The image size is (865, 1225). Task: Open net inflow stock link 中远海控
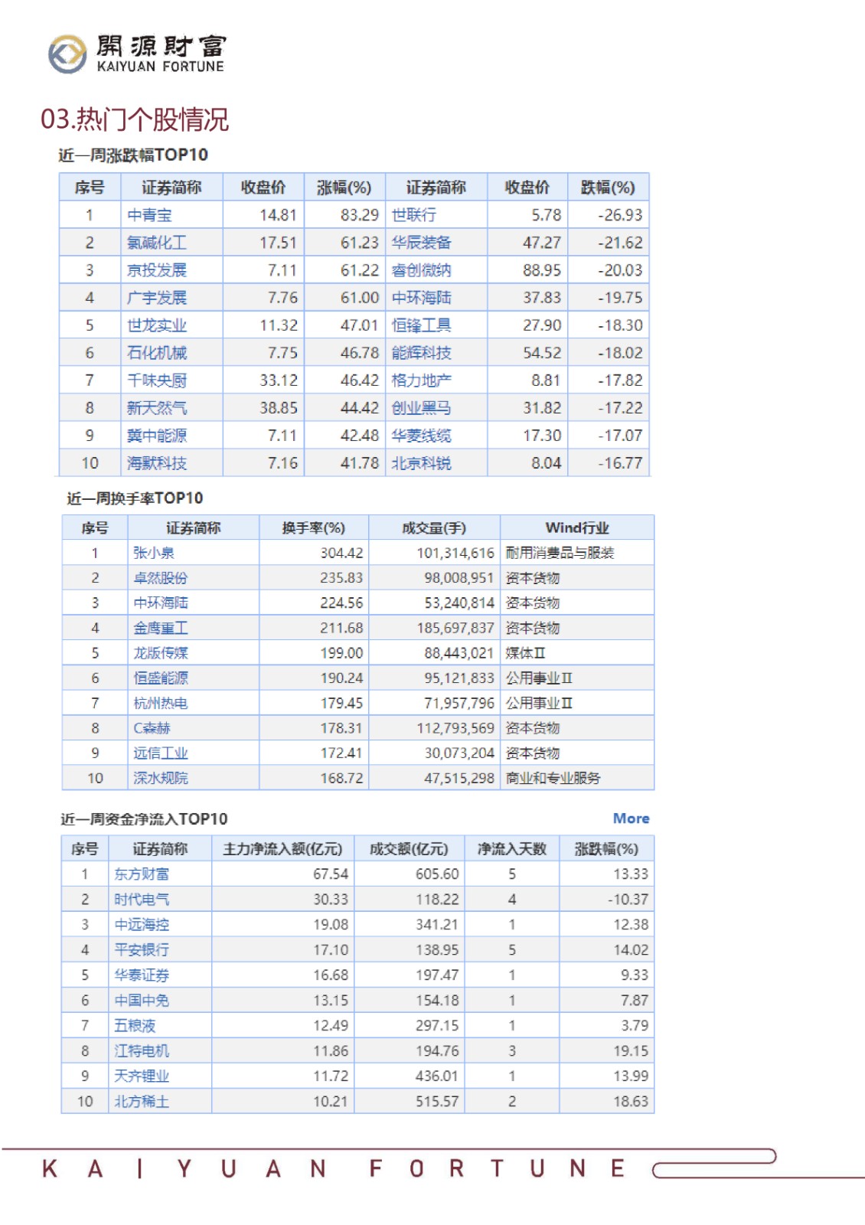point(142,925)
